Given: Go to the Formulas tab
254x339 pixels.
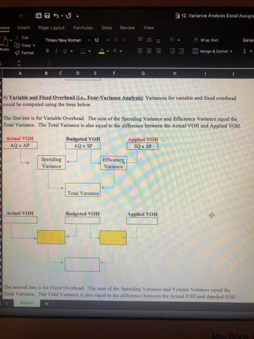Looking at the screenshot, I should (83, 28).
